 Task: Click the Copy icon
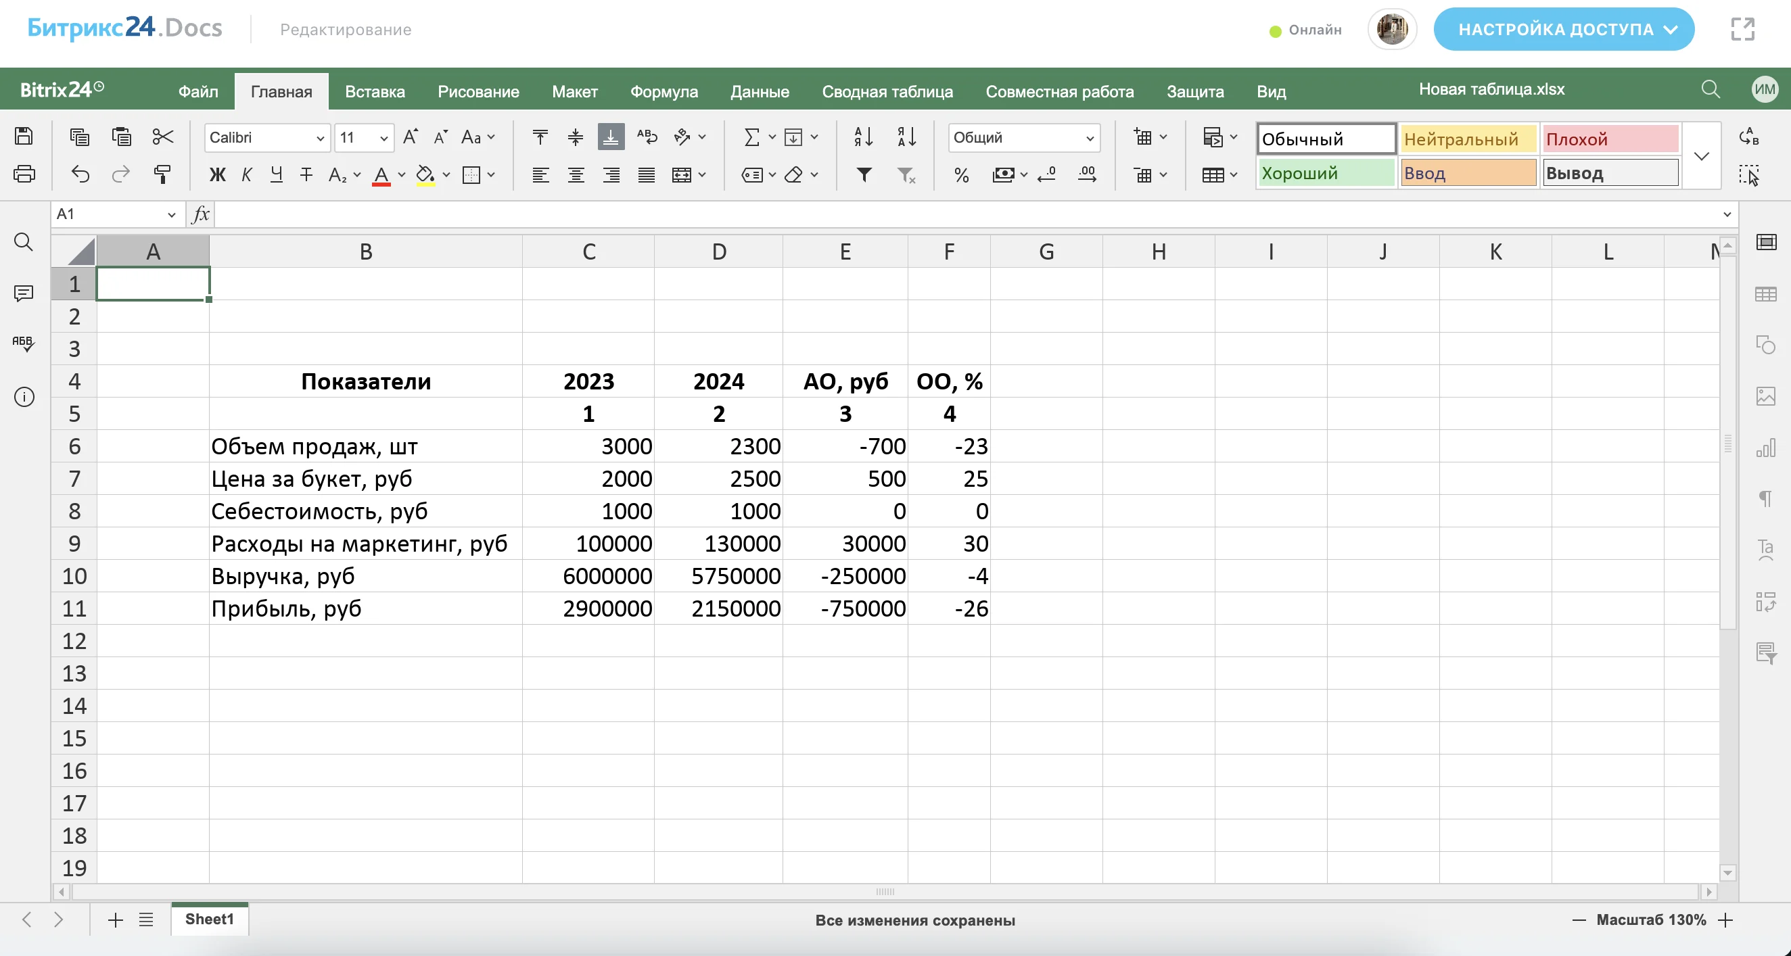(80, 137)
